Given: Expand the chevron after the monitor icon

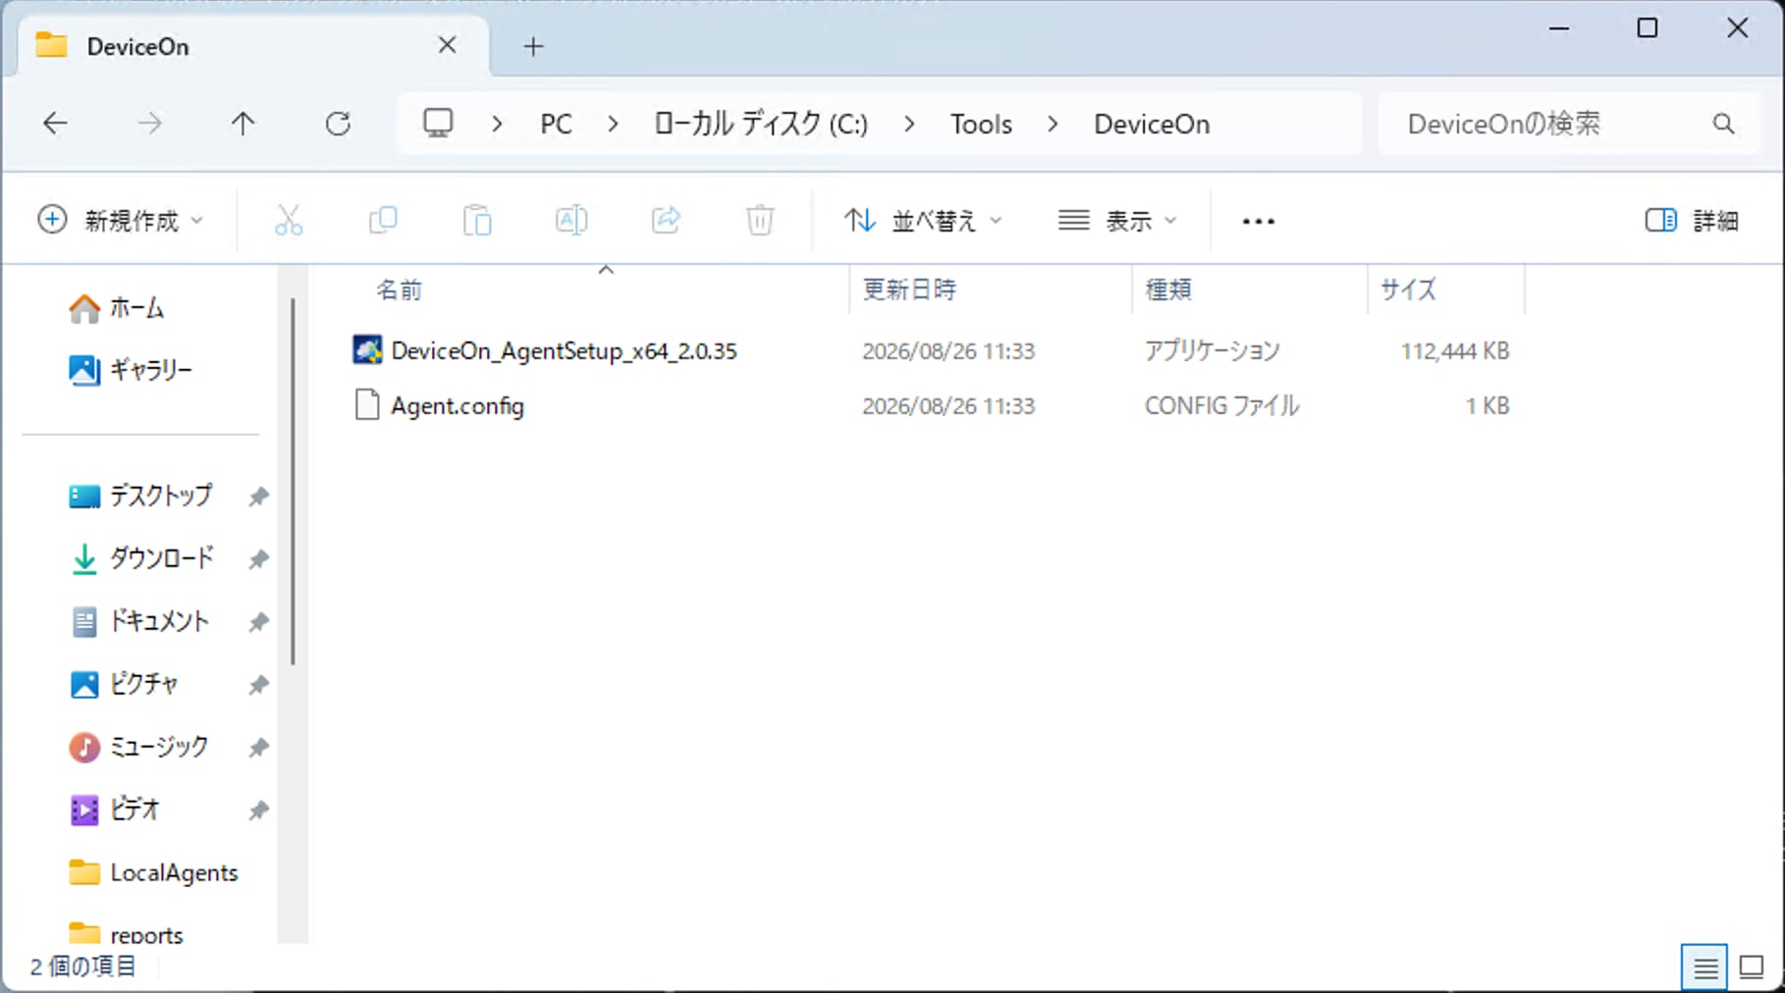Looking at the screenshot, I should pos(497,124).
